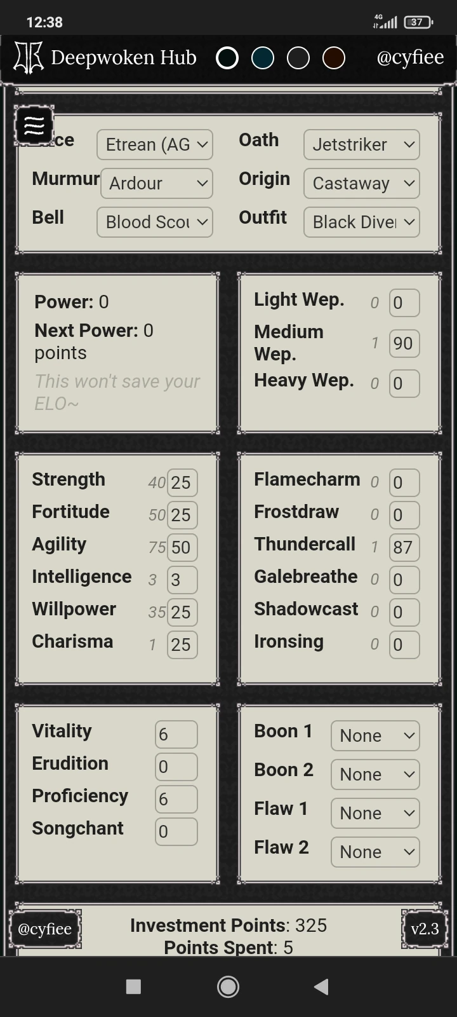Open the Boon 1 dropdown
This screenshot has width=457, height=1017.
click(375, 736)
